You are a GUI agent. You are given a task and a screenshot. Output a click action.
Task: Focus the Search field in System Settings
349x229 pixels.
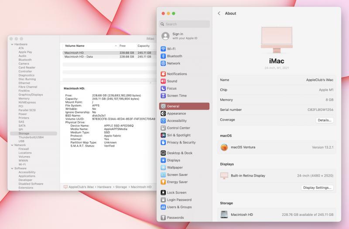click(x=184, y=24)
